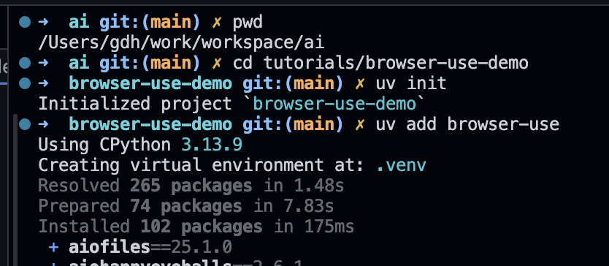Click the 'Initialized project' output line

[232, 104]
